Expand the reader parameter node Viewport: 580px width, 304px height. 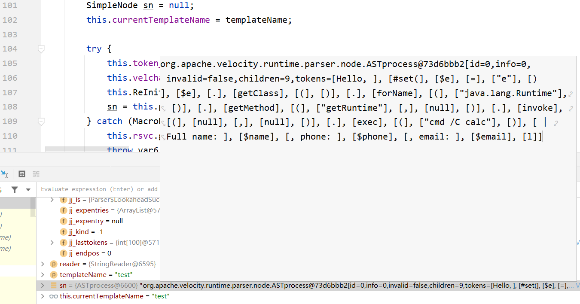pyautogui.click(x=42, y=264)
